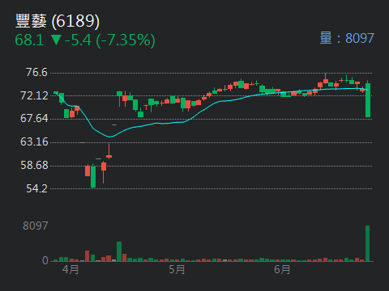Click the 58.68 price axis label

click(34, 165)
